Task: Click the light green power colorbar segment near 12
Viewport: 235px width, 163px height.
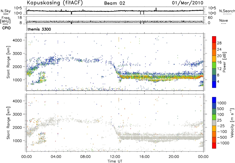Action: [214, 65]
